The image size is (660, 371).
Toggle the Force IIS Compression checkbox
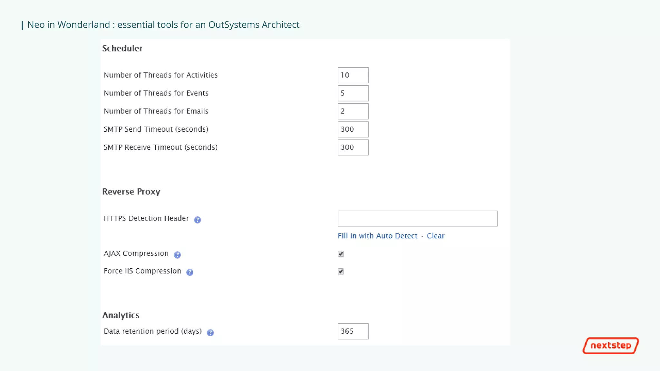pyautogui.click(x=341, y=271)
